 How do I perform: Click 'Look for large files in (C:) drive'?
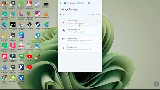point(77,32)
